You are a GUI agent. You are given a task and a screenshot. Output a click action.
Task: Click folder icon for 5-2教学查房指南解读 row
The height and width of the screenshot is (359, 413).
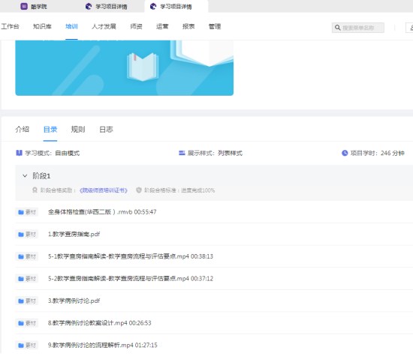(x=21, y=279)
